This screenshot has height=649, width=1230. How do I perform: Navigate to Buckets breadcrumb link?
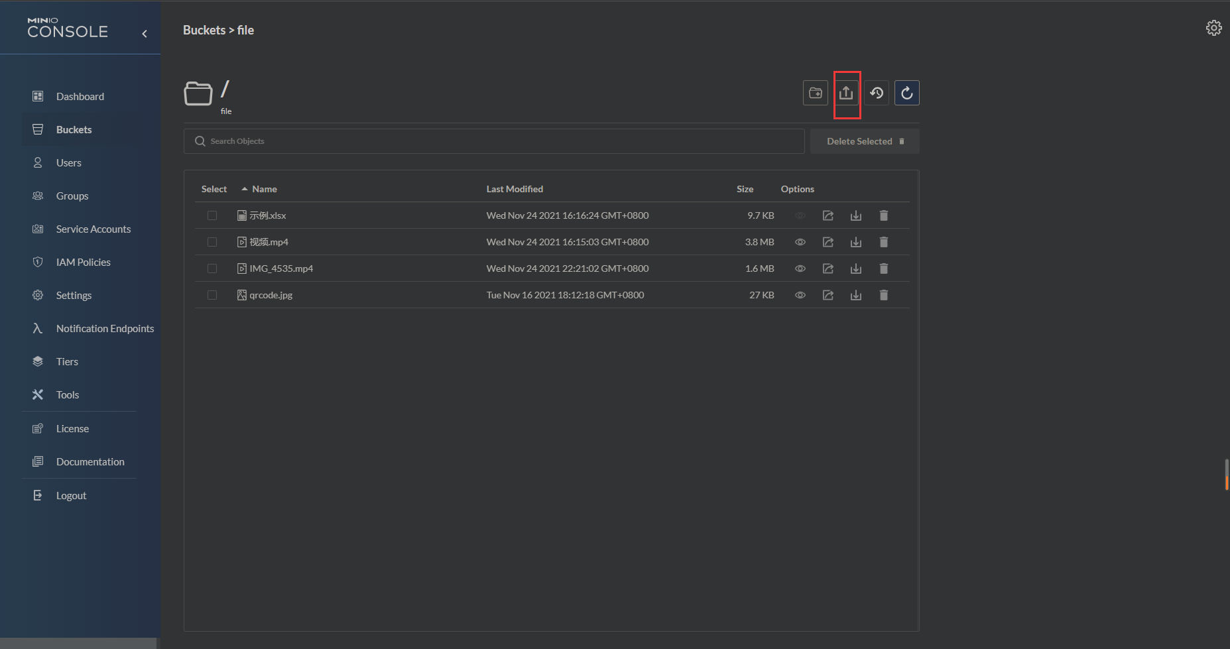pos(204,30)
